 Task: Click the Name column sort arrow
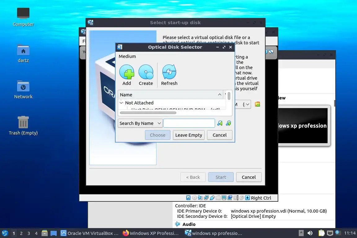tap(219, 95)
